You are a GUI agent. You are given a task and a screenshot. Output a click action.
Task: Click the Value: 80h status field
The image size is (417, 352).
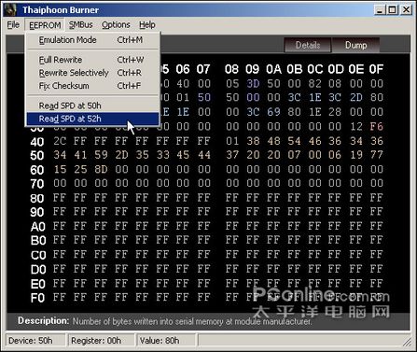[x=166, y=341]
